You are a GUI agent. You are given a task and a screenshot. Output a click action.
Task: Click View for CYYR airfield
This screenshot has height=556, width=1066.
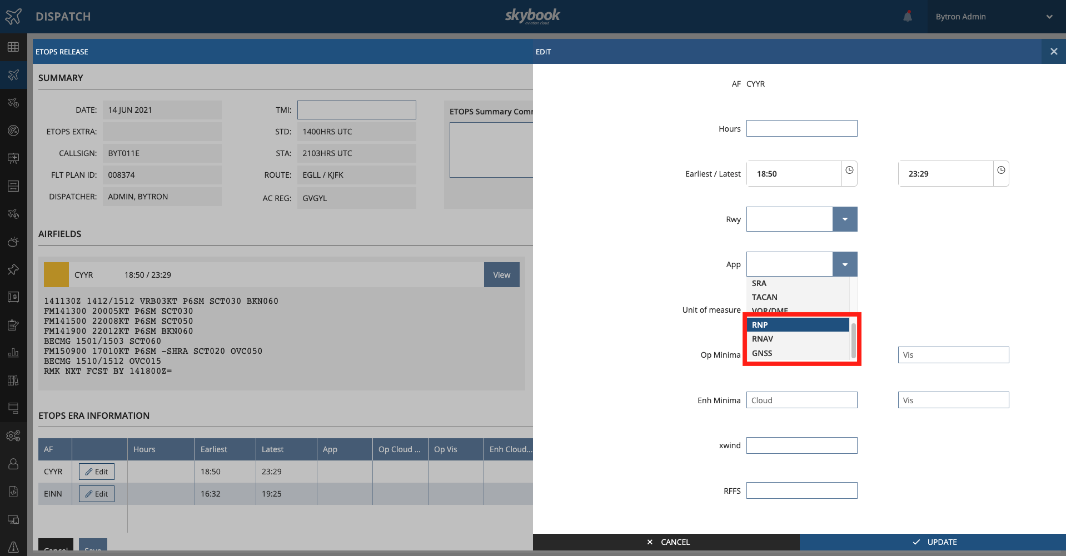502,275
